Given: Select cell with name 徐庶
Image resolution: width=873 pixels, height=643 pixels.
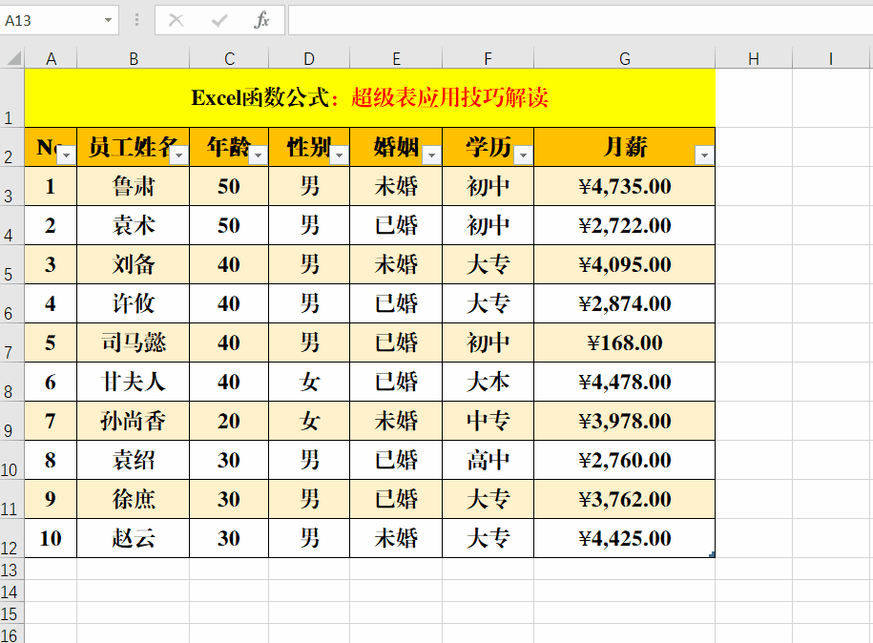Looking at the screenshot, I should coord(134,499).
